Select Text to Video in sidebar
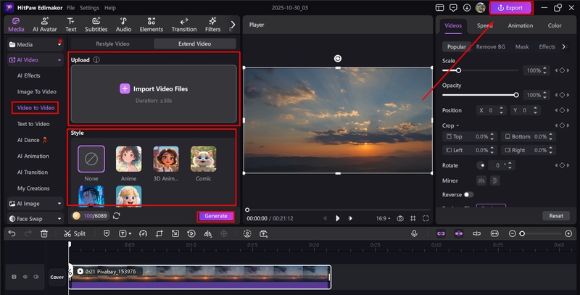 pyautogui.click(x=33, y=124)
